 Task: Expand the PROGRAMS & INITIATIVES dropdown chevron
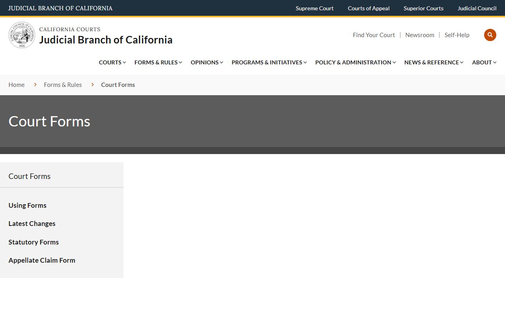point(305,62)
